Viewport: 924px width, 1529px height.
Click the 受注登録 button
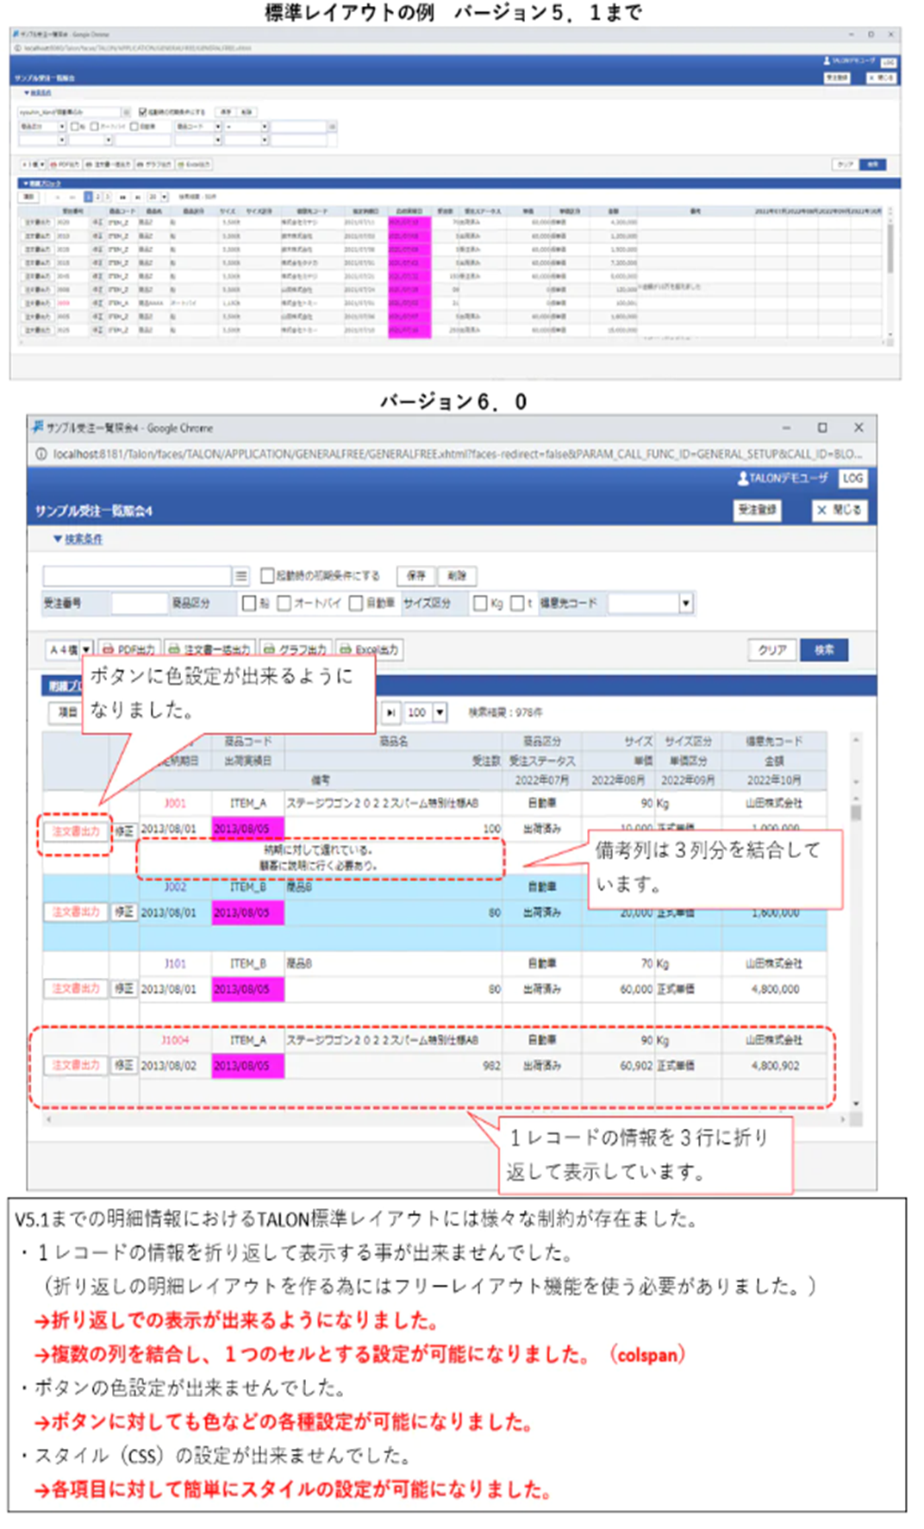pyautogui.click(x=757, y=510)
